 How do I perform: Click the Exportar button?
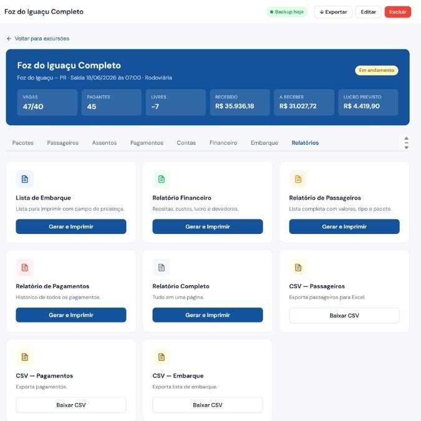(333, 12)
